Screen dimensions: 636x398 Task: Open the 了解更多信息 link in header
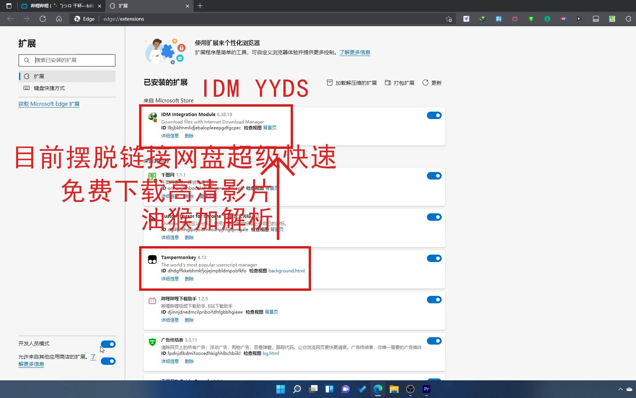pos(355,52)
